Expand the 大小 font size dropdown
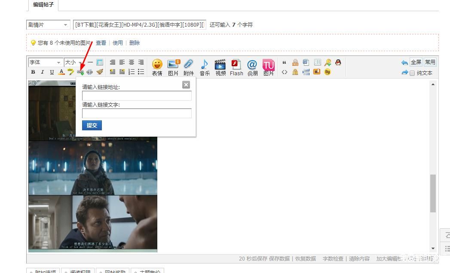The height and width of the screenshot is (273, 450). (73, 62)
